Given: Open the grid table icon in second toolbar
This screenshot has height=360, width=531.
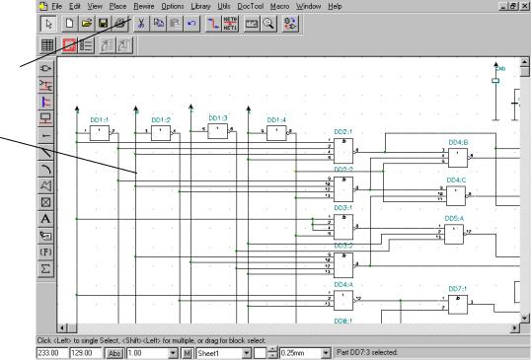Looking at the screenshot, I should (47, 45).
